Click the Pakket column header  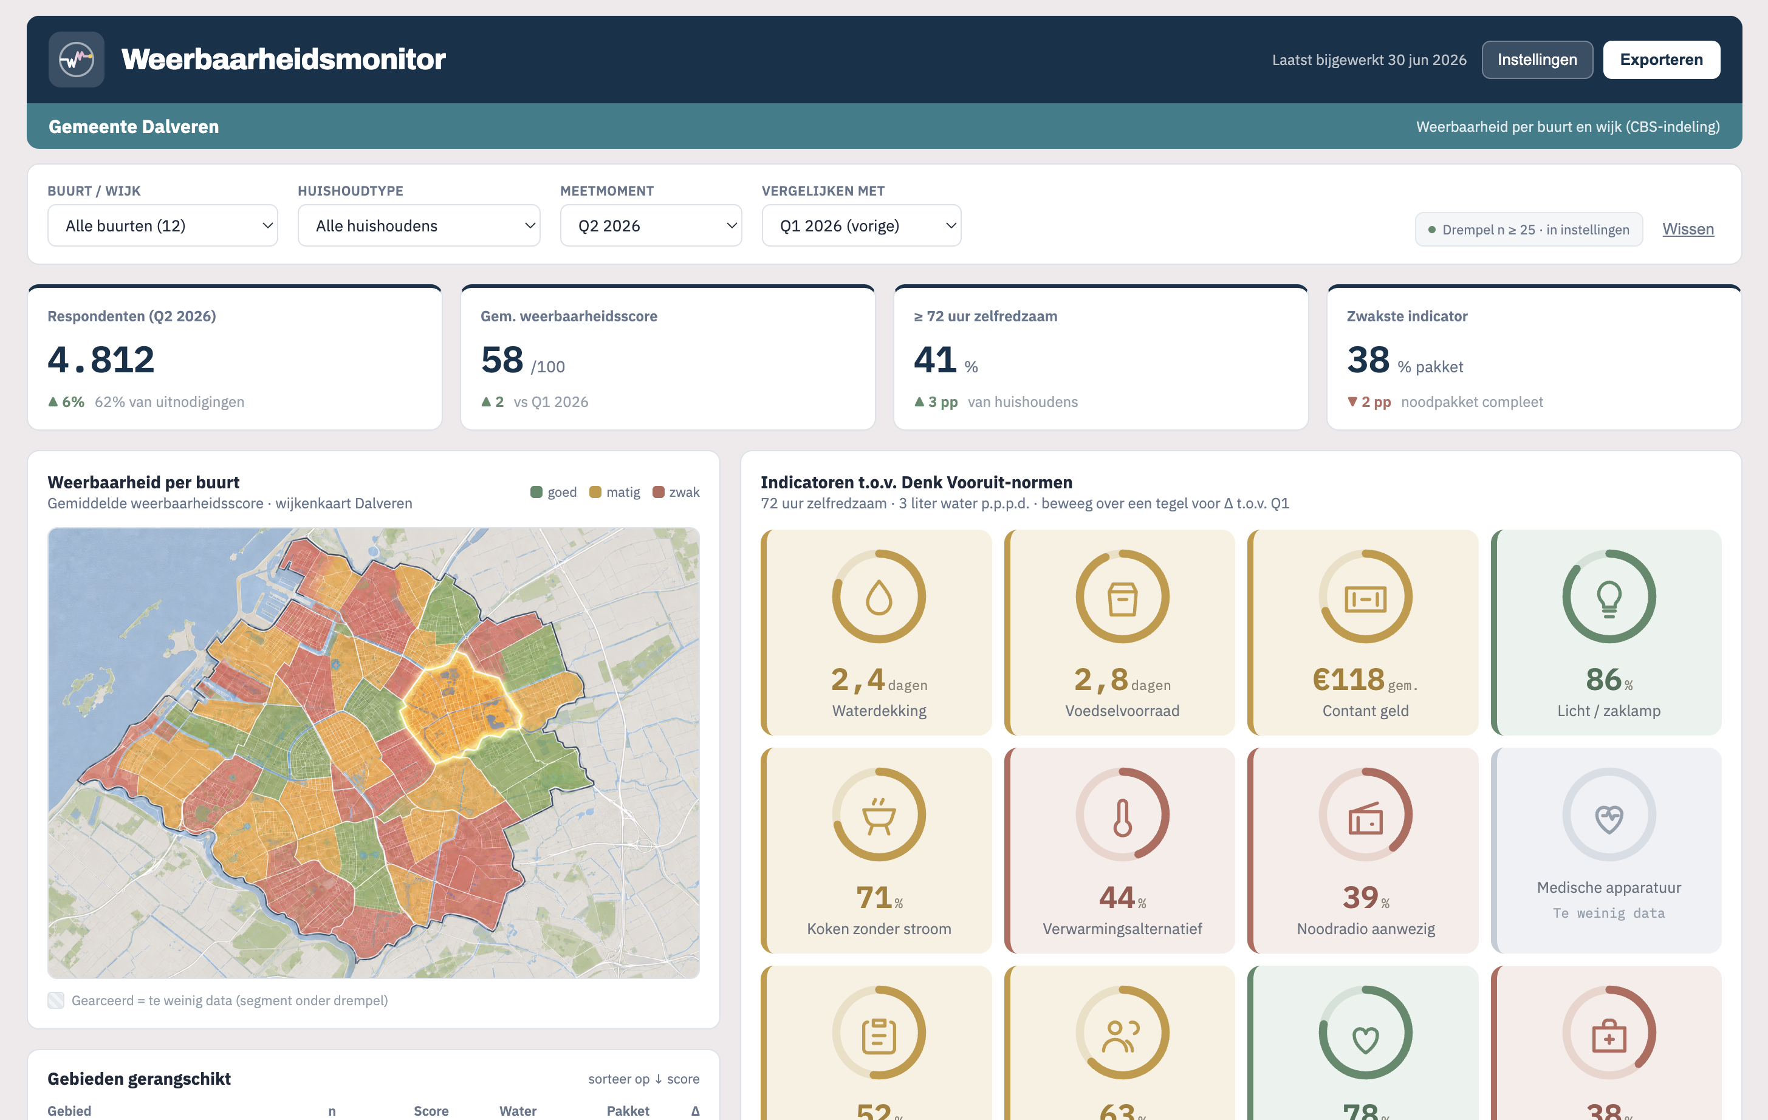(x=628, y=1110)
